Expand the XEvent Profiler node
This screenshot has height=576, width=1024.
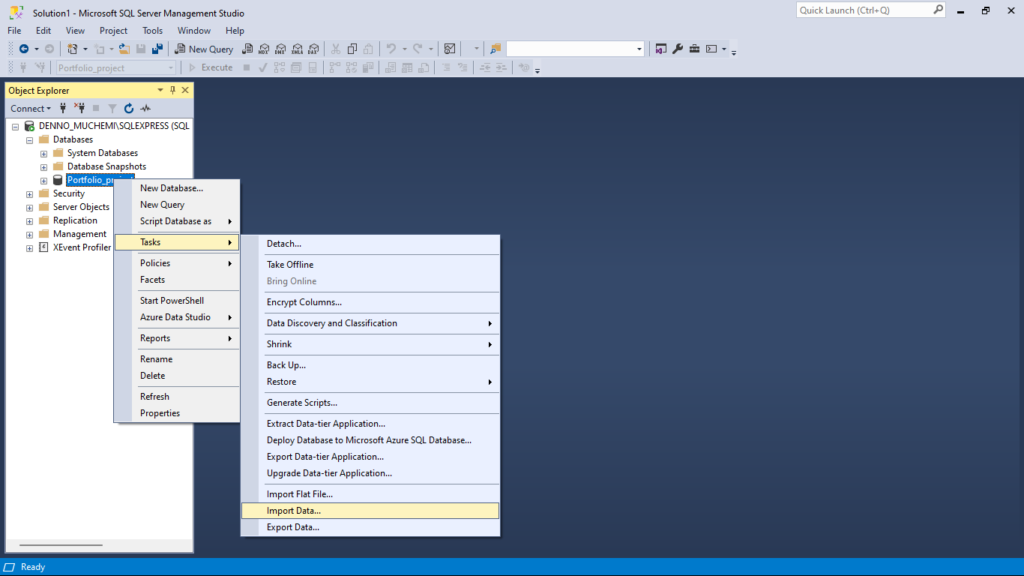[x=29, y=247]
